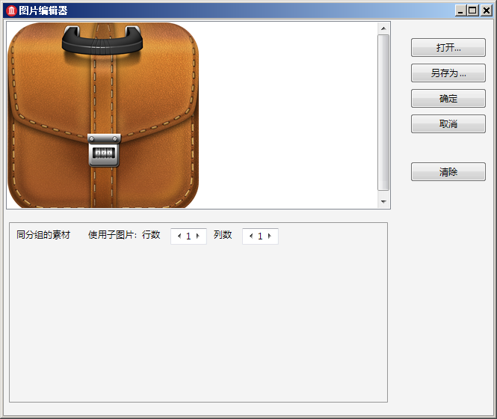Click the 同分组的素材 label
497x419 pixels.
[43, 235]
